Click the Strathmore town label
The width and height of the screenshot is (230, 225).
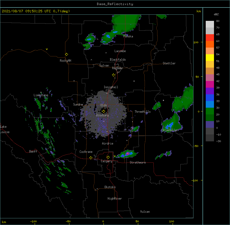[138, 162]
